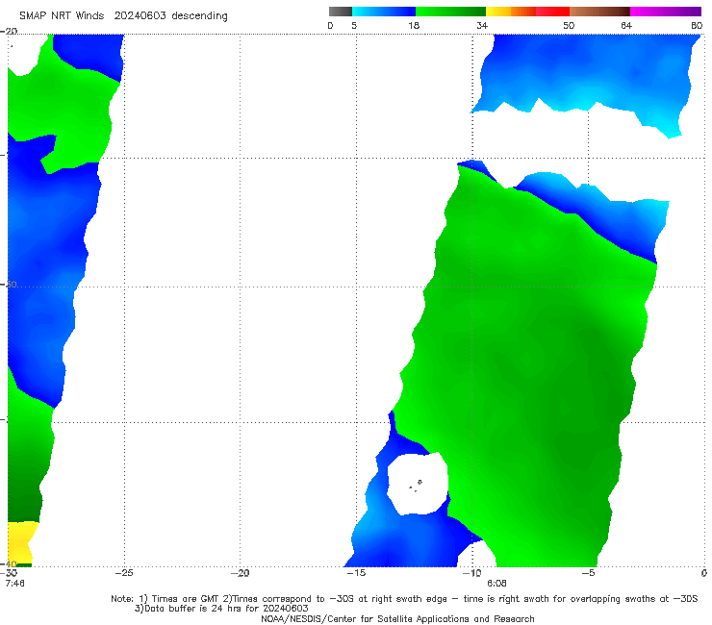712x625 pixels.
Task: Click the magenta-purple segment of the color bar
Action: point(666,12)
